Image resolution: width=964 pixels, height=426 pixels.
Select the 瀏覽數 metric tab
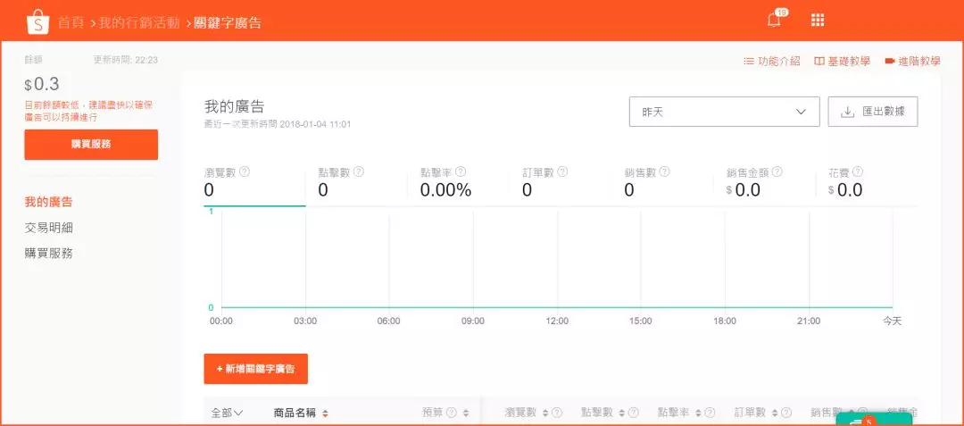click(x=254, y=182)
